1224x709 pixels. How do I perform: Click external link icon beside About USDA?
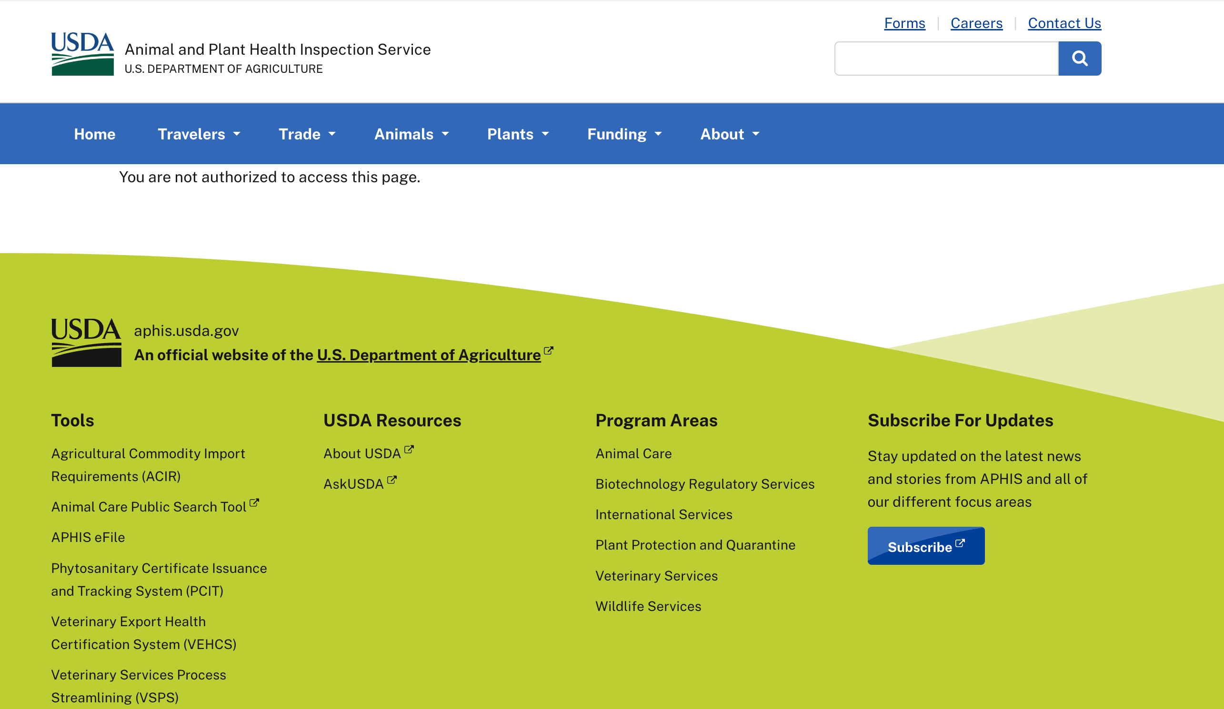point(409,449)
